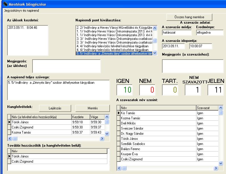Viewport: 226px width, 174px height.
Task: Click the Kezdete column header in recordings
Action: point(81,117)
